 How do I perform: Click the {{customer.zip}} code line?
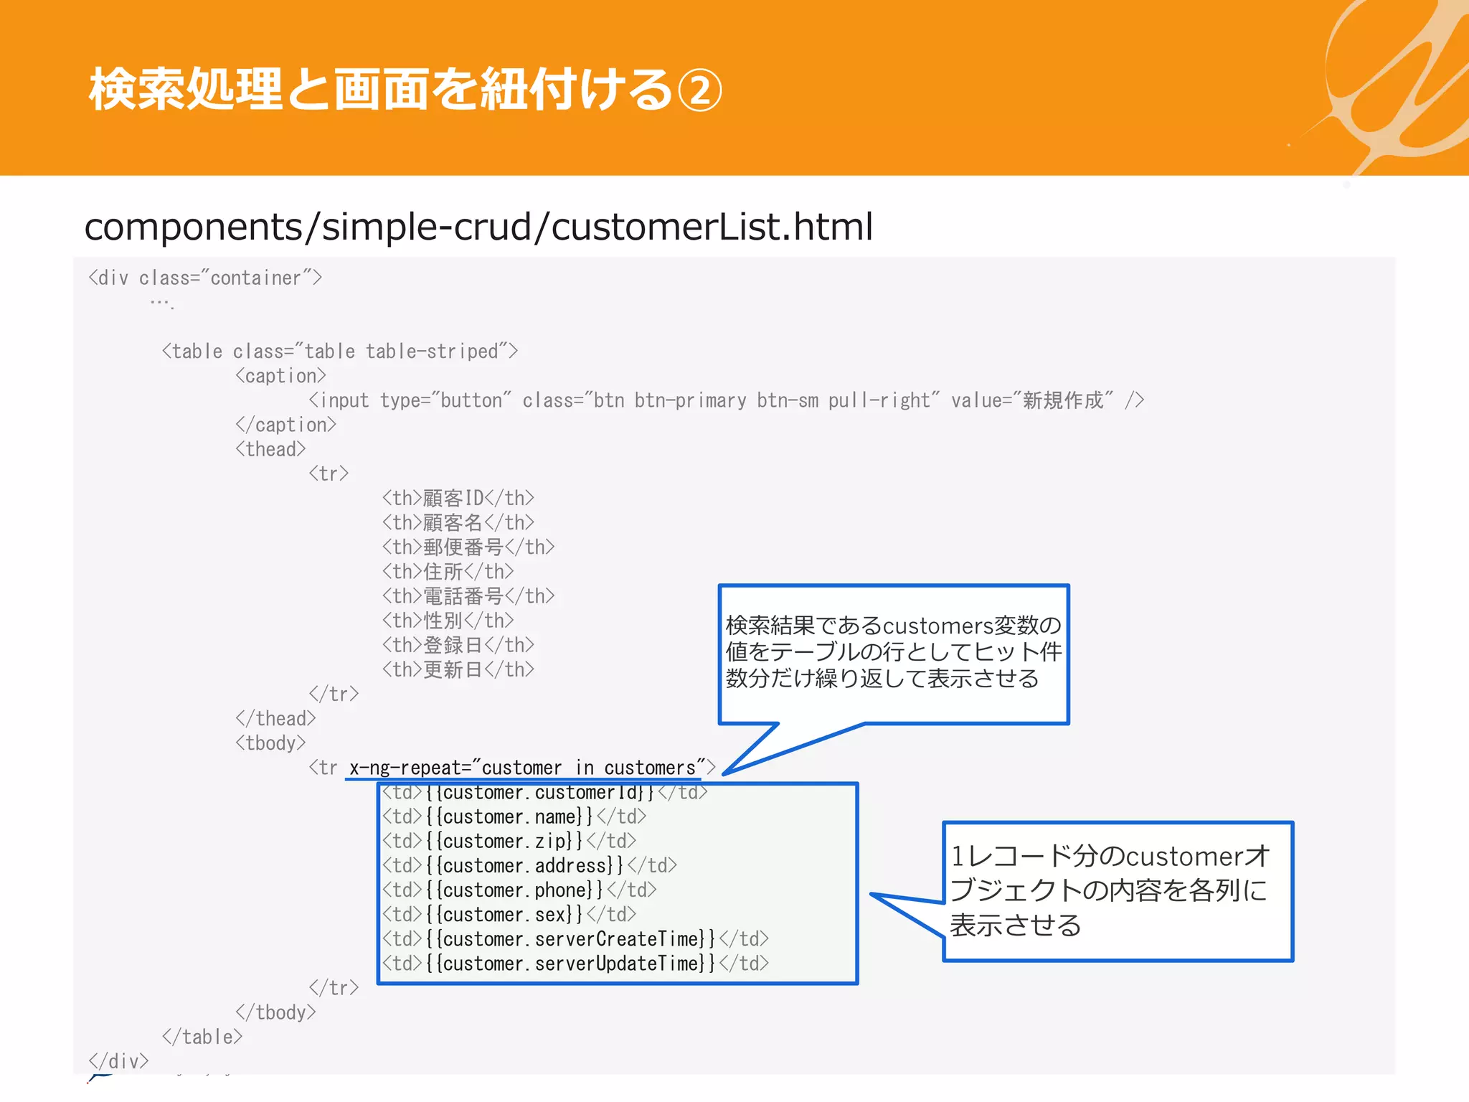click(x=509, y=842)
